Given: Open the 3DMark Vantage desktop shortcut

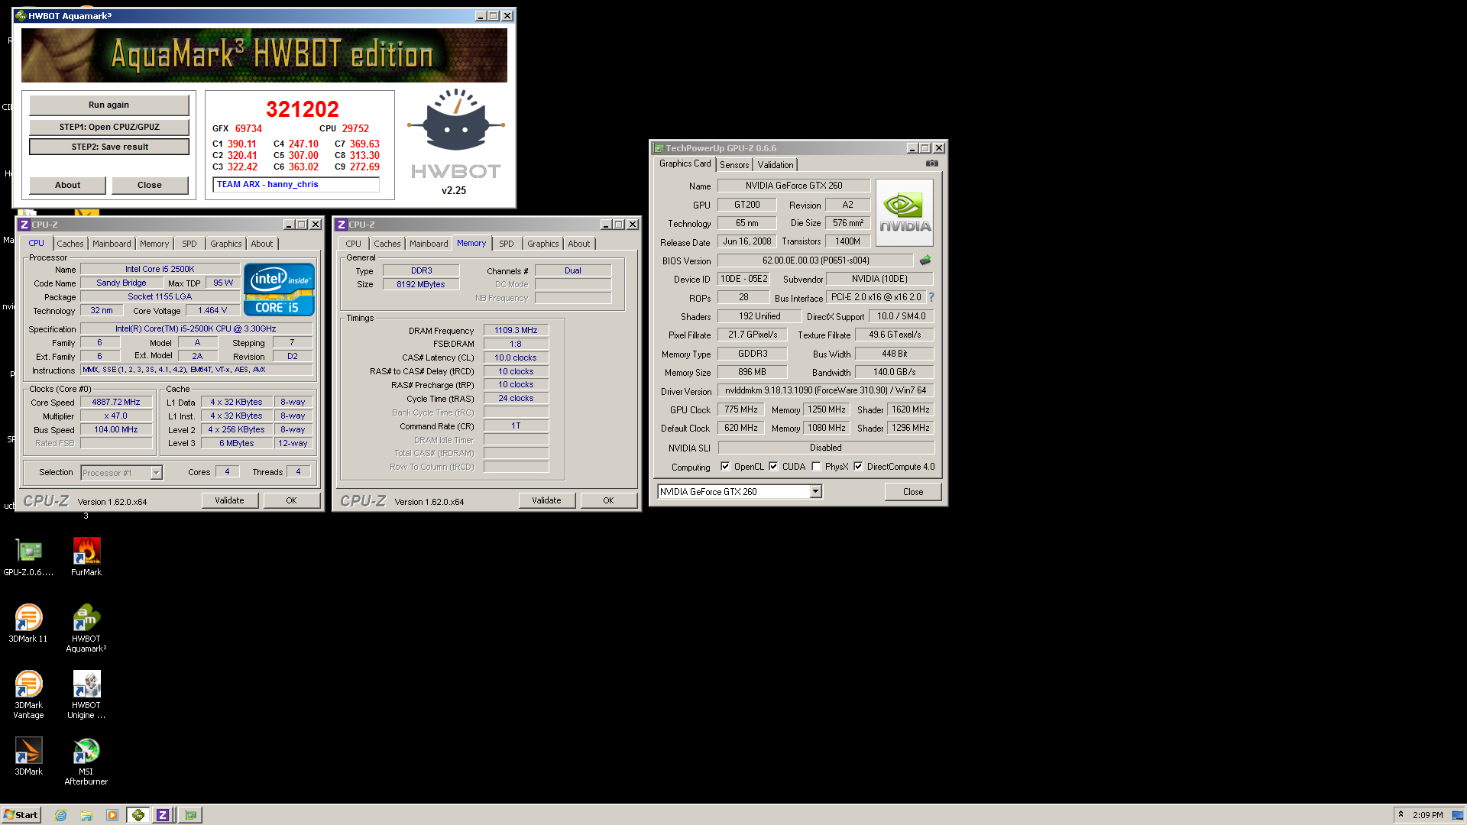Looking at the screenshot, I should coord(28,694).
